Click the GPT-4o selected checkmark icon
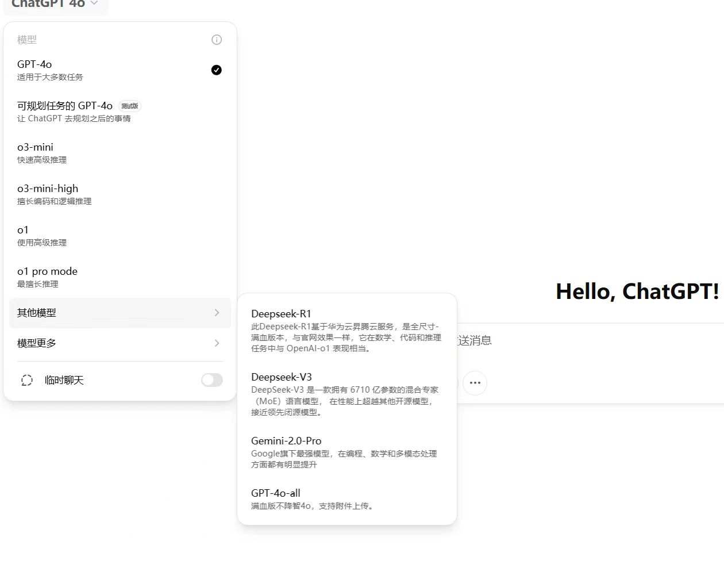The width and height of the screenshot is (724, 568). [x=217, y=70]
